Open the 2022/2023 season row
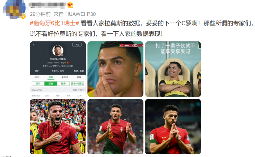The image size is (255, 157). click(x=58, y=90)
